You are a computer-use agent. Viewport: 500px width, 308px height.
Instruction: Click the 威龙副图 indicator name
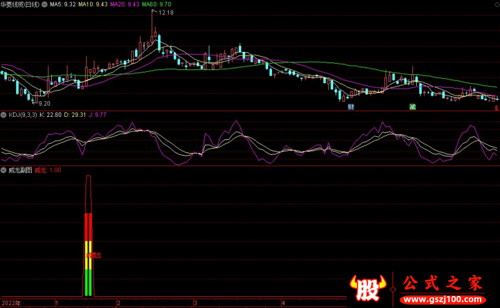19,170
